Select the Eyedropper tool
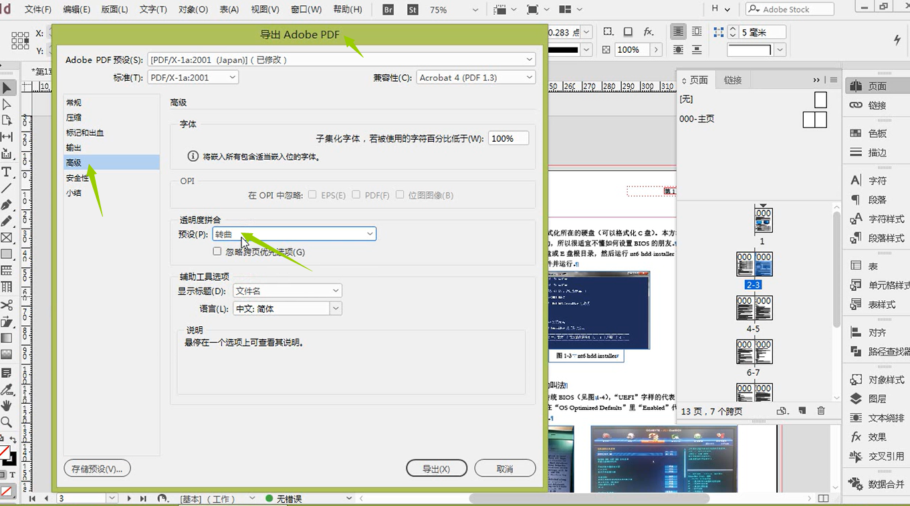The image size is (910, 506). tap(7, 389)
